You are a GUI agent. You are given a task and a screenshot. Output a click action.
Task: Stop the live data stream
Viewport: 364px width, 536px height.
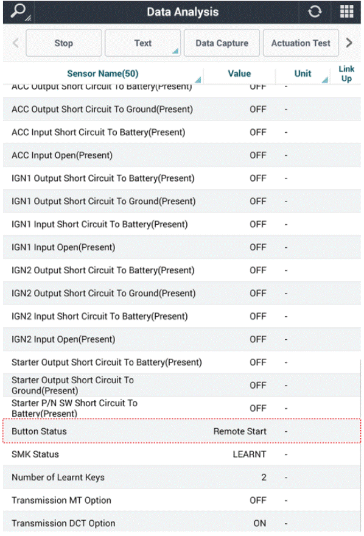(63, 43)
